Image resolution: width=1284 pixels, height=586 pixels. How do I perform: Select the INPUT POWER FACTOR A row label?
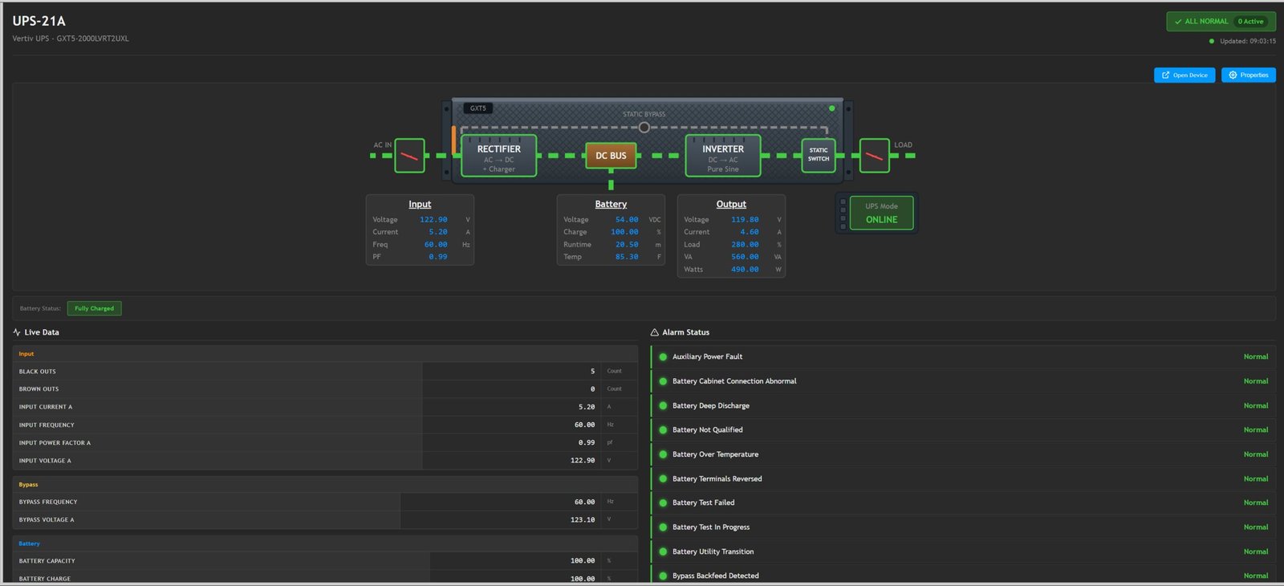point(55,443)
